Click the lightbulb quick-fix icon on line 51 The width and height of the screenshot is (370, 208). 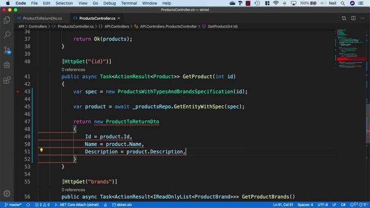(x=41, y=150)
